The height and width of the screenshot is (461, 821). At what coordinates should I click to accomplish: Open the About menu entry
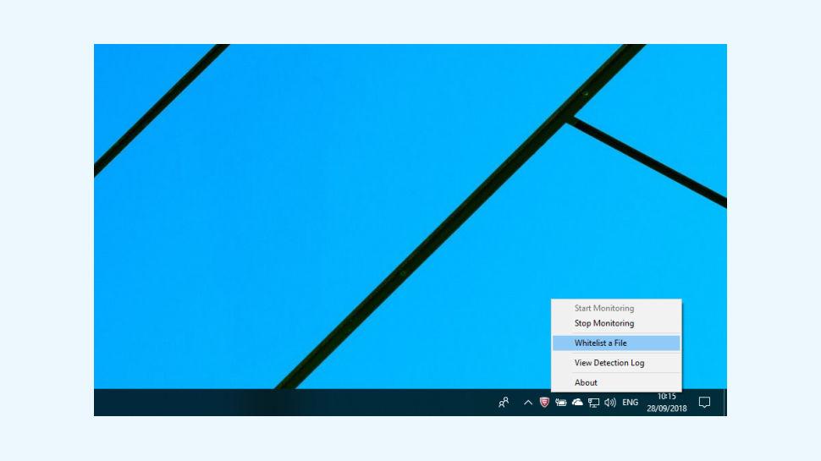616,382
